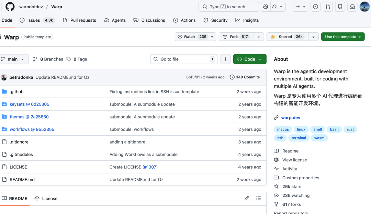Open the issues icon near the profile avatar

315,7
